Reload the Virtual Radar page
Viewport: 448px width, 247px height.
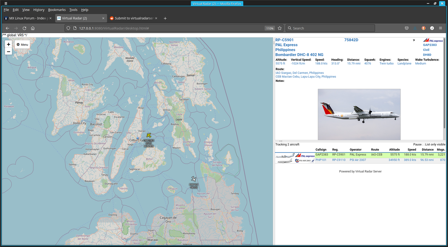pos(24,28)
